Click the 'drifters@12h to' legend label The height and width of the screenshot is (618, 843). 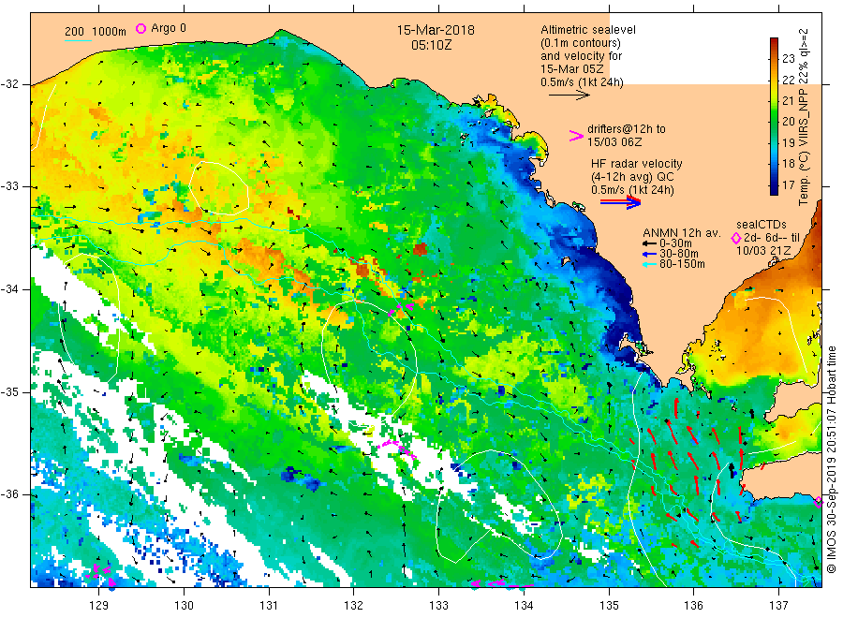pos(627,129)
